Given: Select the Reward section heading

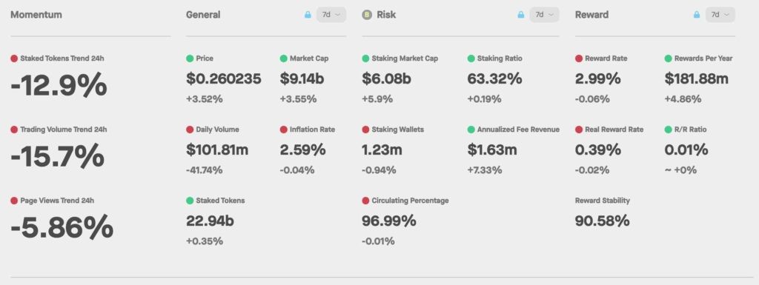Looking at the screenshot, I should point(591,15).
